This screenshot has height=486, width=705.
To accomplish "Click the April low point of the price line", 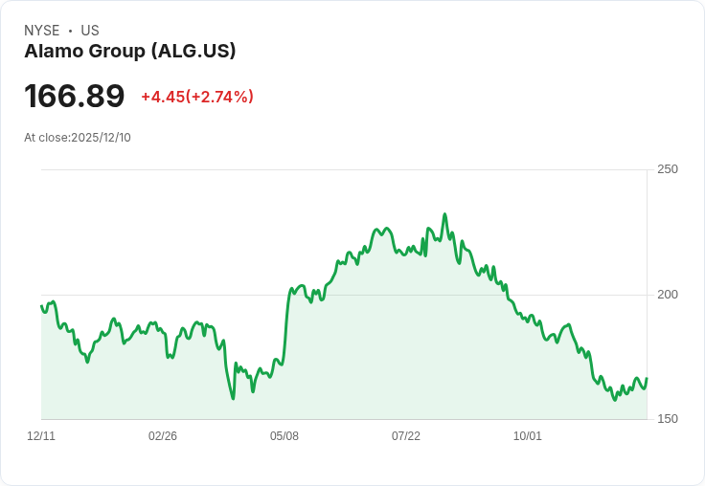I will point(233,398).
